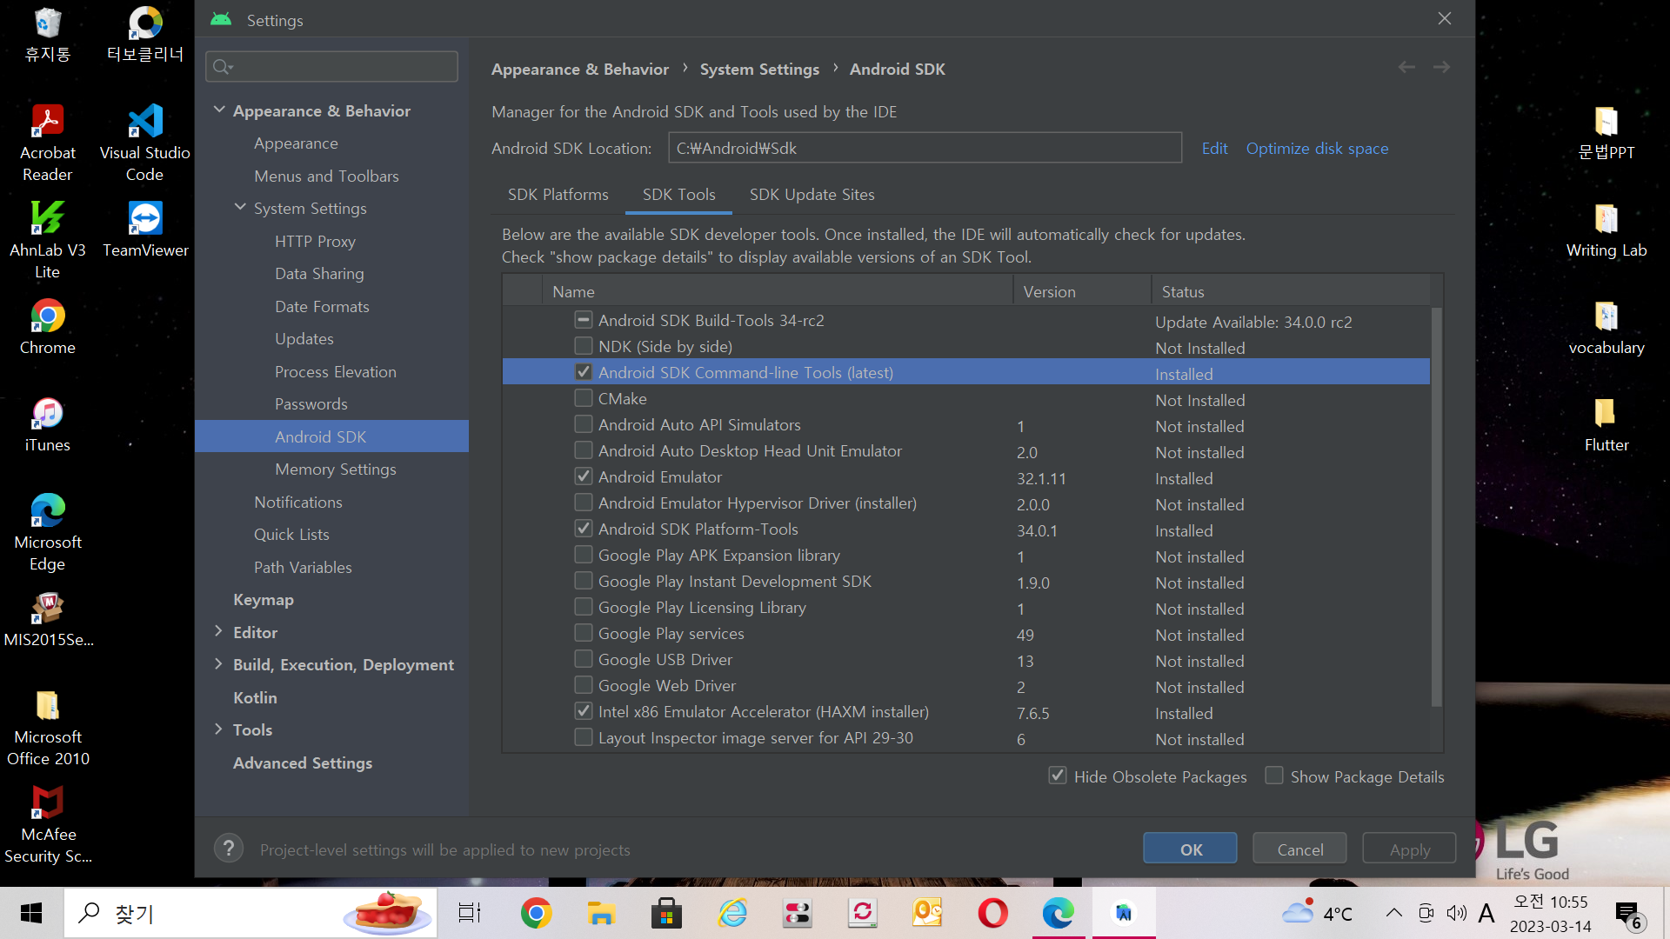Uncheck Android Emulator checkbox
1670x939 pixels.
(584, 476)
